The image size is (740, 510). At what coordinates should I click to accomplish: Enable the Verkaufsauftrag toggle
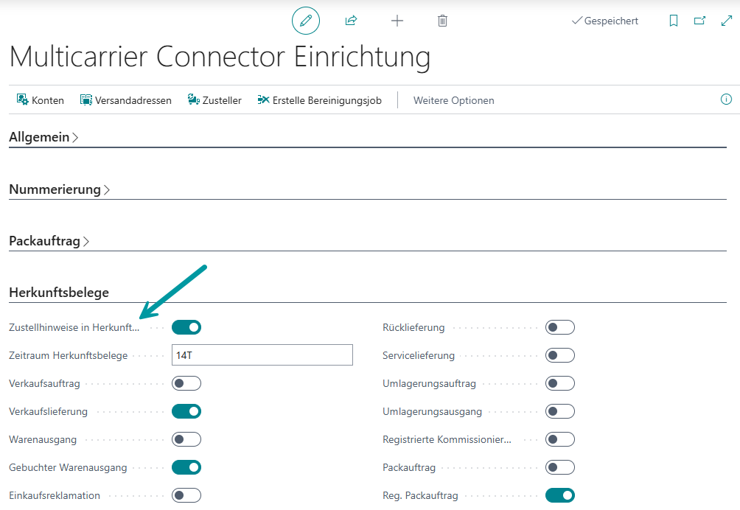(186, 383)
